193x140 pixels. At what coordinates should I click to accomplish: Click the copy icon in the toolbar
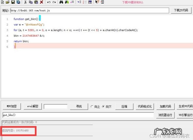[31, 2]
